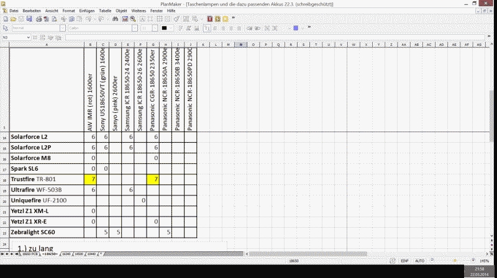Open the Weiteres menu
This screenshot has height=278, width=497.
[x=139, y=11]
